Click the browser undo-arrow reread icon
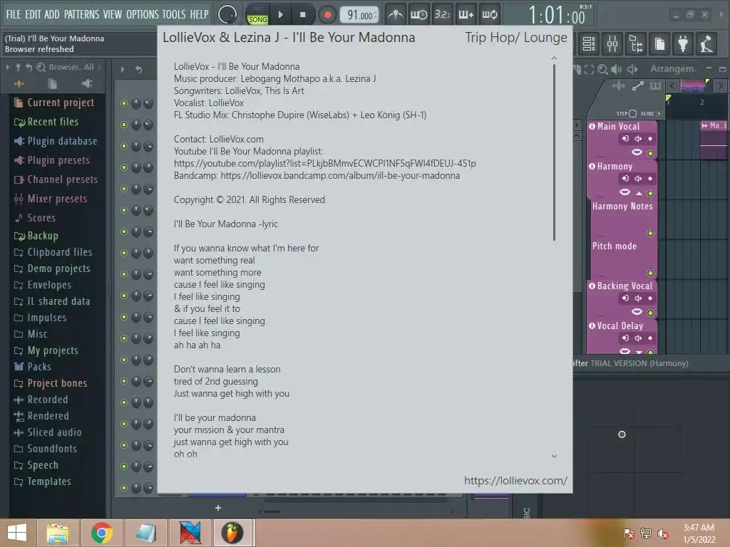 coord(29,68)
